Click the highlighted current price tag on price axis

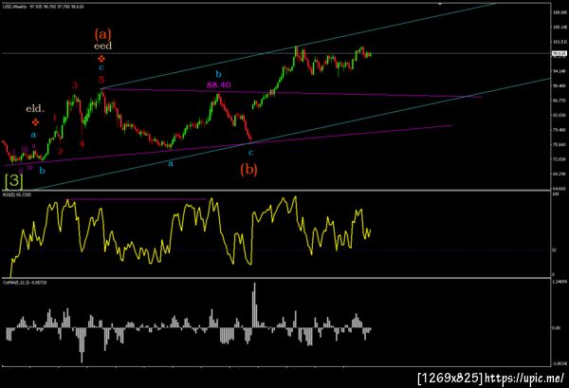coord(559,54)
